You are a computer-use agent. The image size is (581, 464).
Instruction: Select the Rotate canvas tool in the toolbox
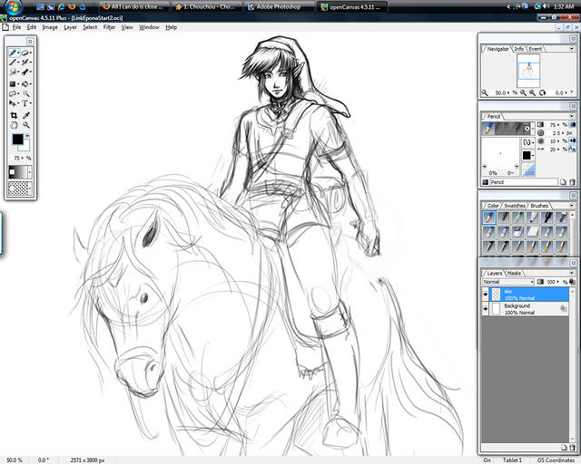(14, 125)
